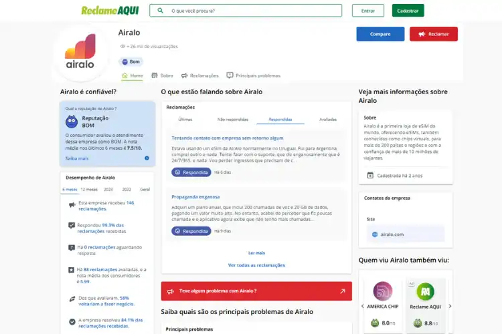The height and width of the screenshot is (334, 502).
Task: Select the 12 meses performance tab
Action: [89, 190]
